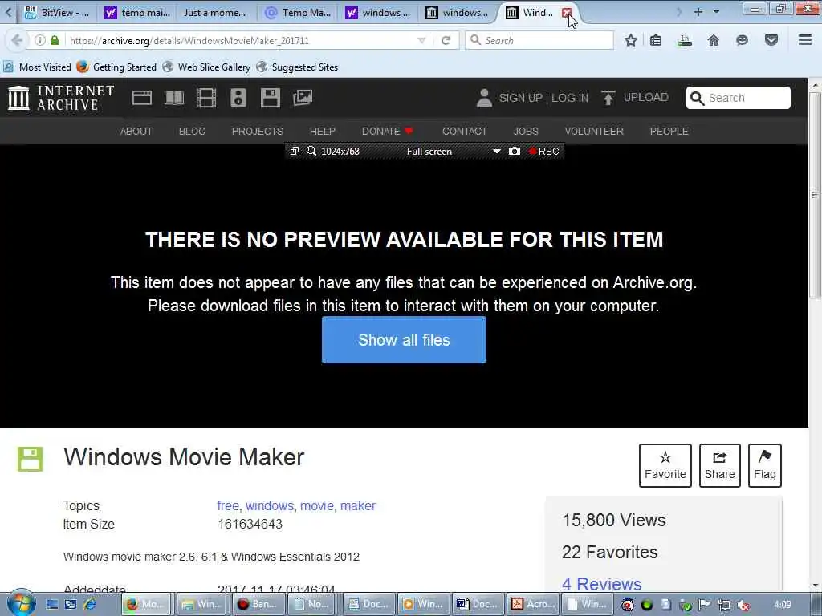Open the ABOUT navigation link
822x616 pixels.
click(x=136, y=131)
